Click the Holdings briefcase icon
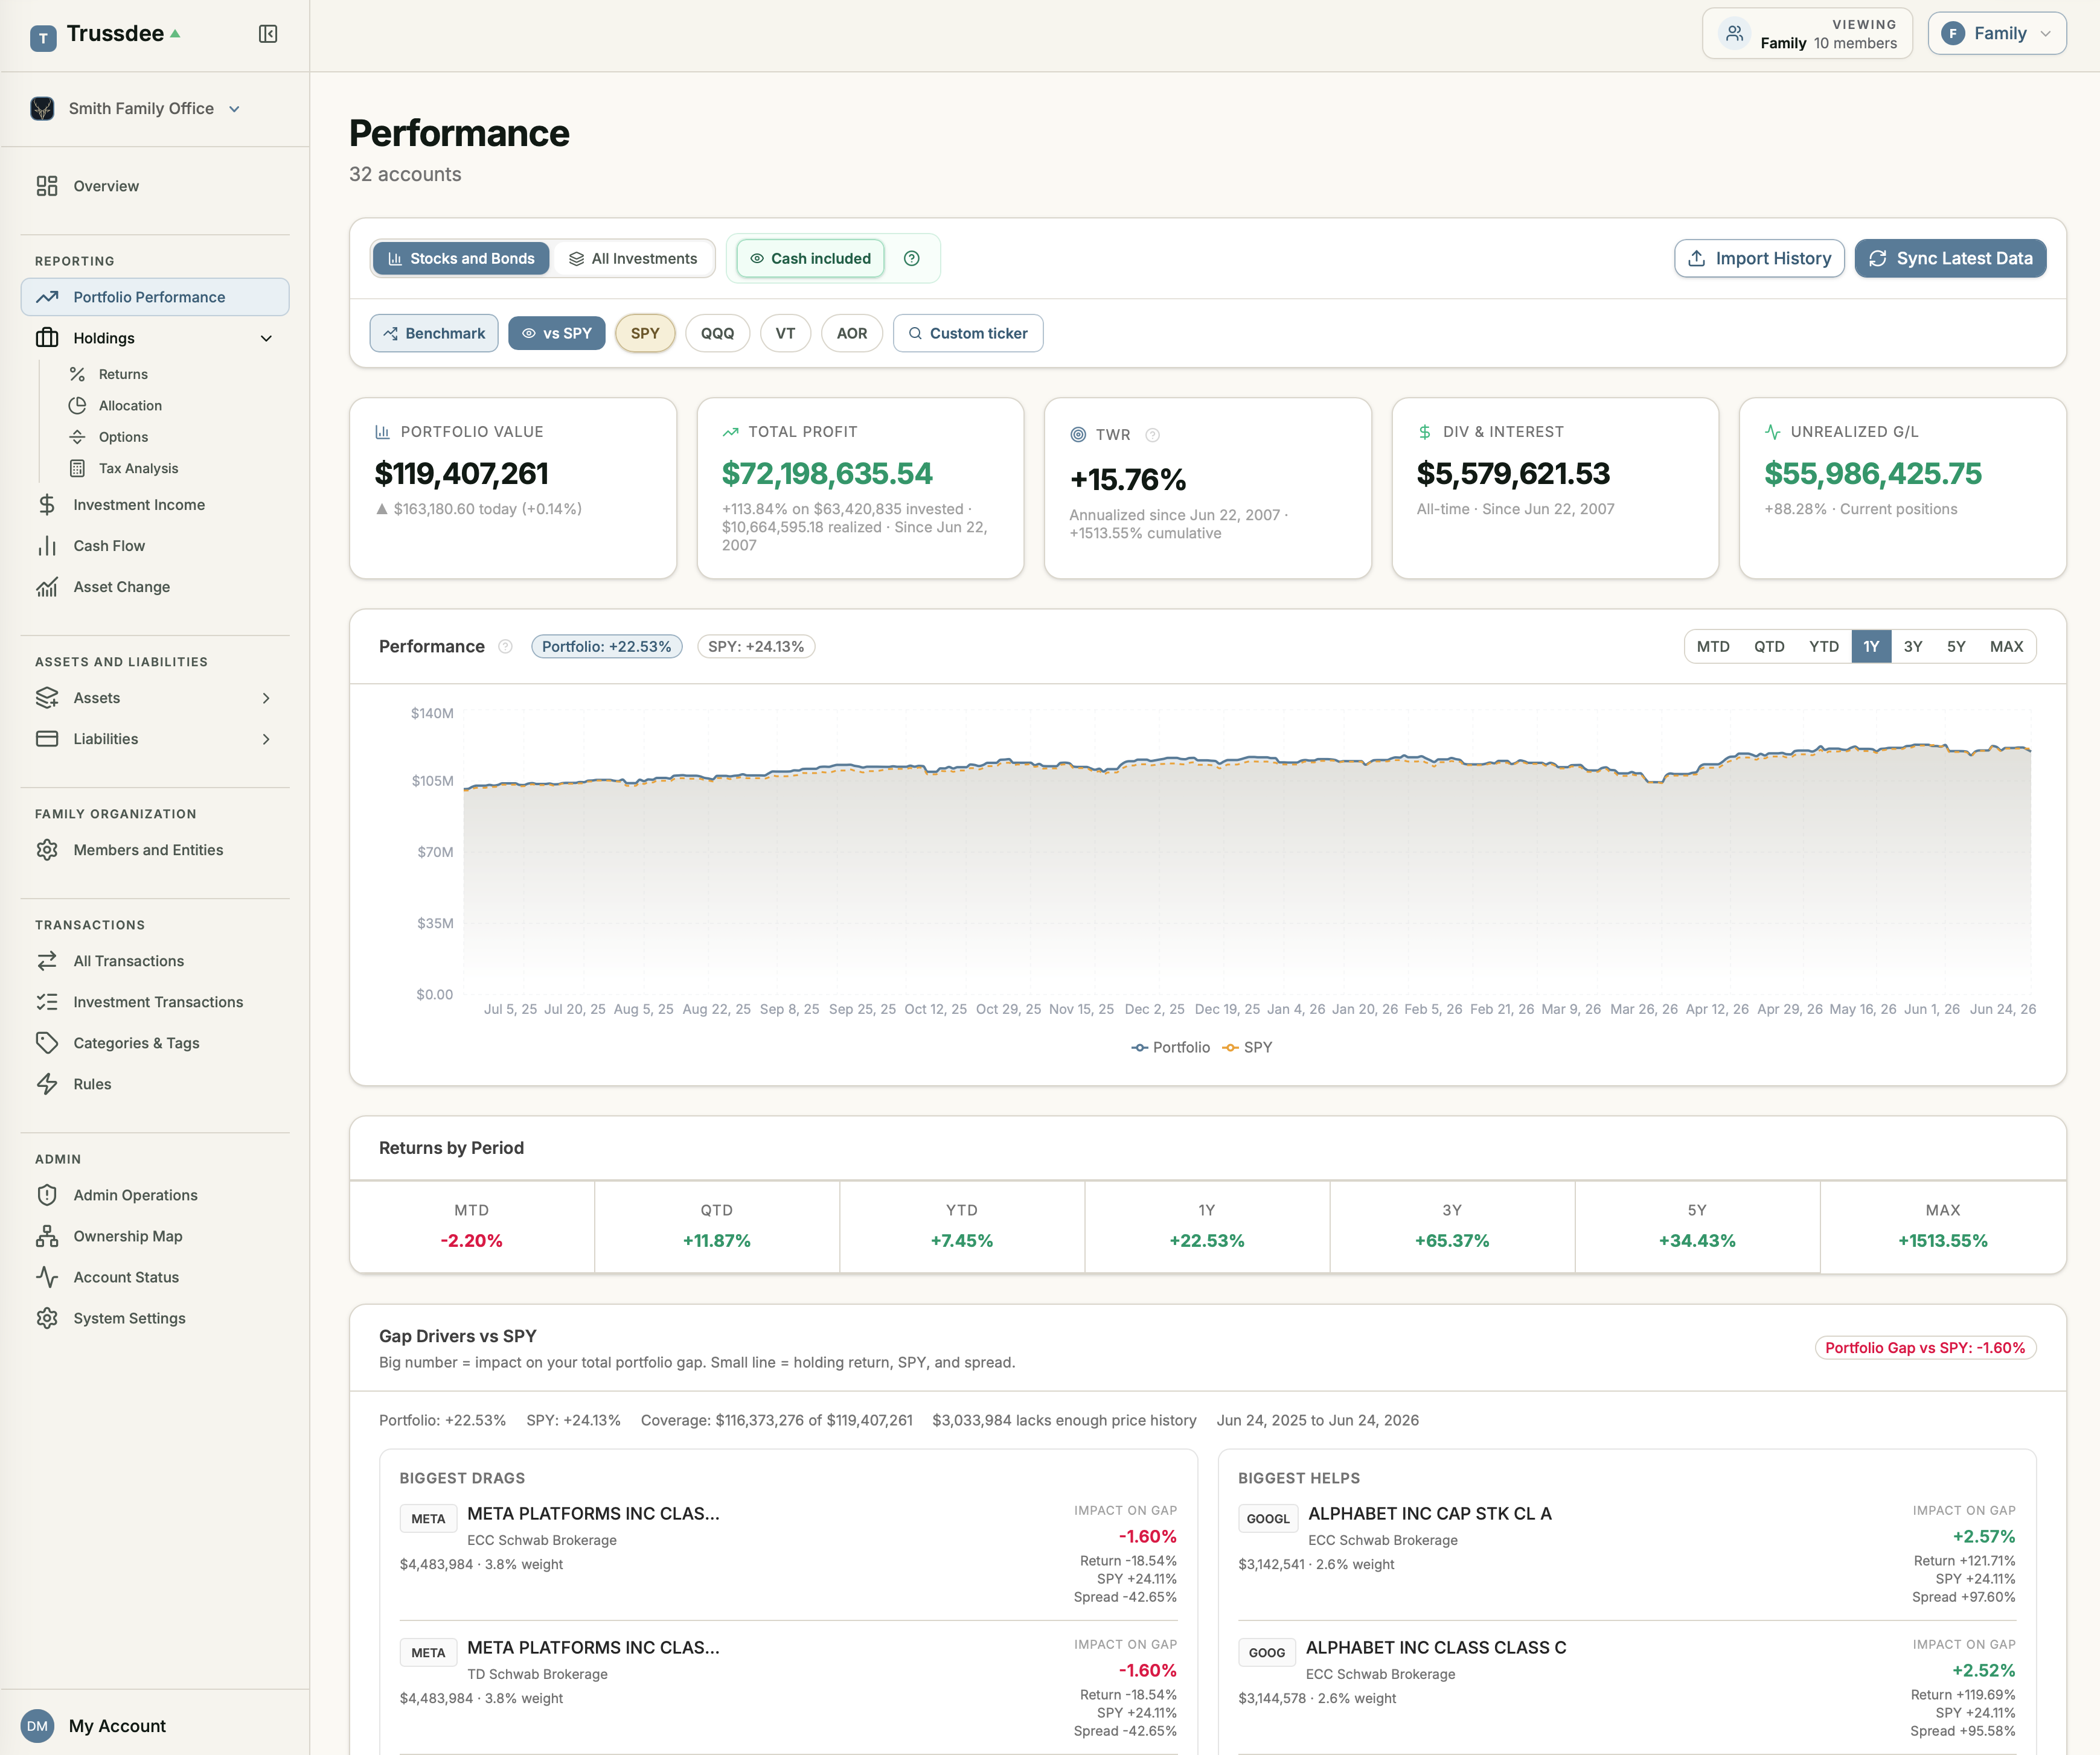 pyautogui.click(x=47, y=338)
